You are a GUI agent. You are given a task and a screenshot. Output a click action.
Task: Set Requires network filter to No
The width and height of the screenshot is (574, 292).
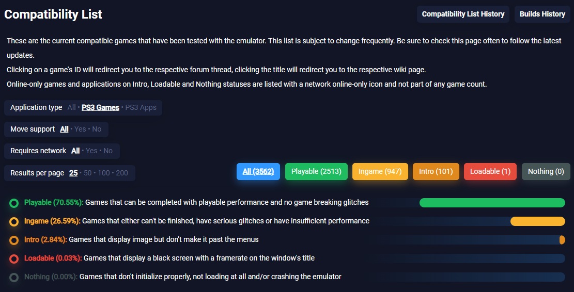click(108, 151)
